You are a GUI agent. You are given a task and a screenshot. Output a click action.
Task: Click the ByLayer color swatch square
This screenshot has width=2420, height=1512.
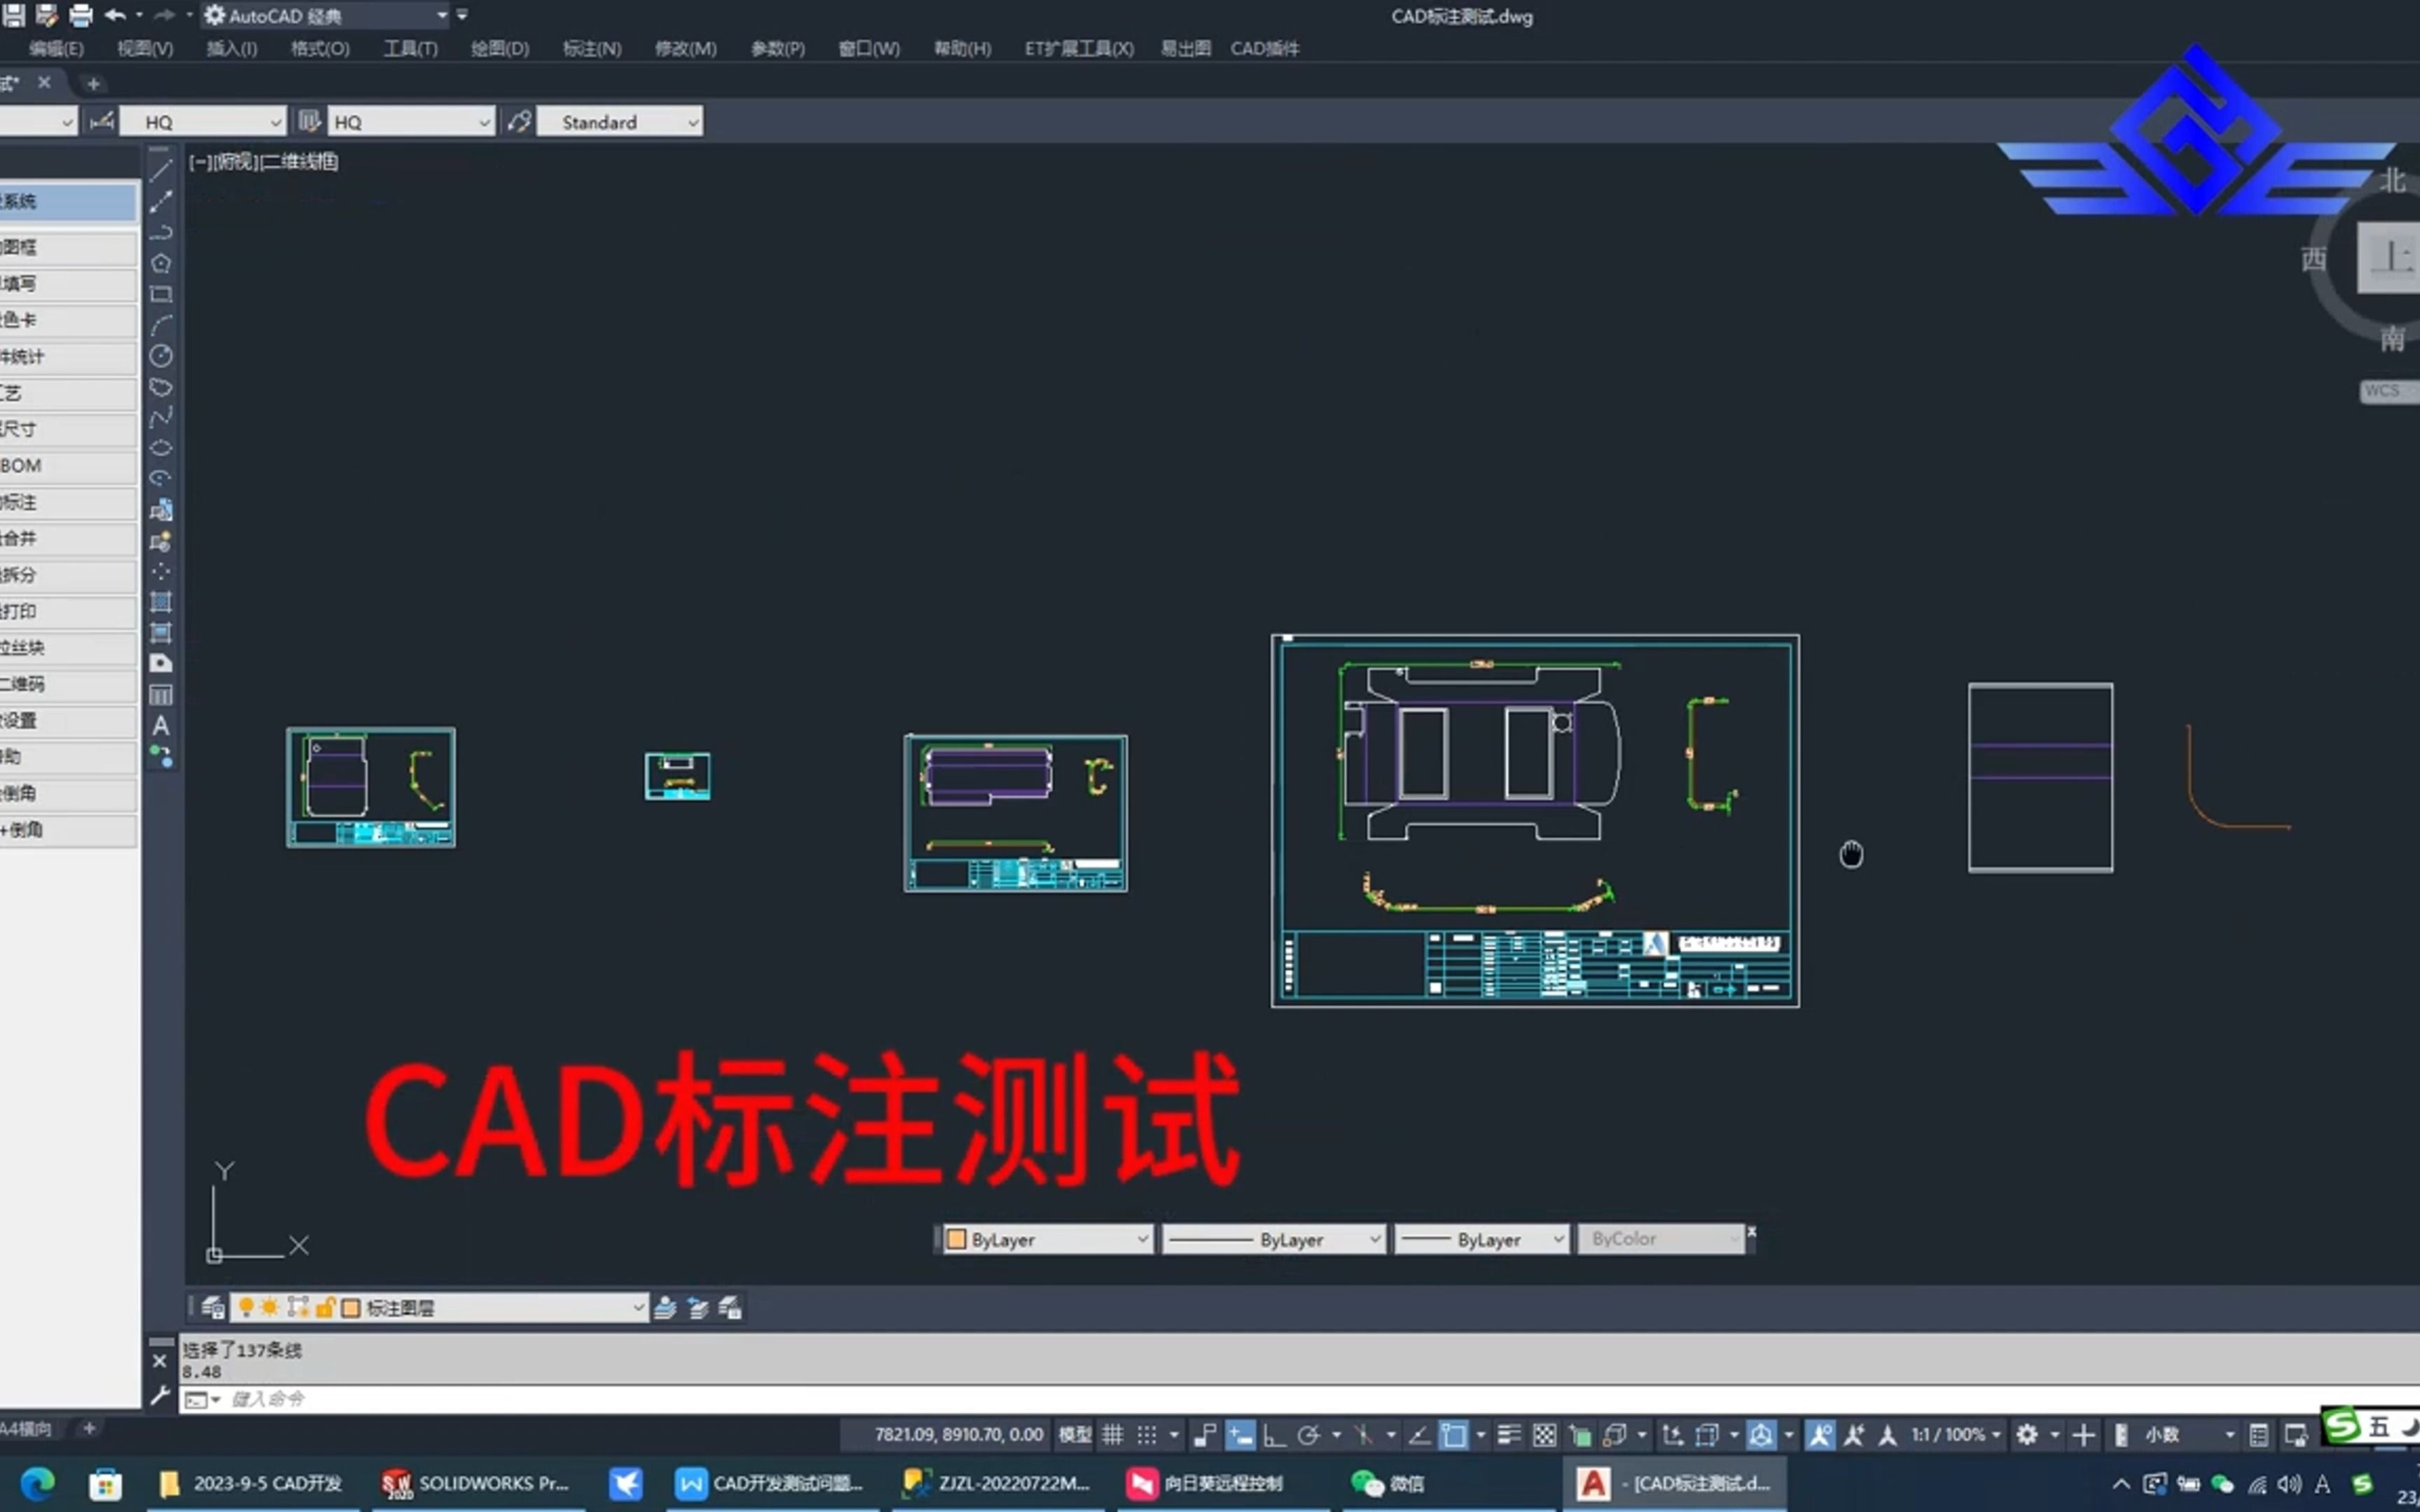point(956,1239)
